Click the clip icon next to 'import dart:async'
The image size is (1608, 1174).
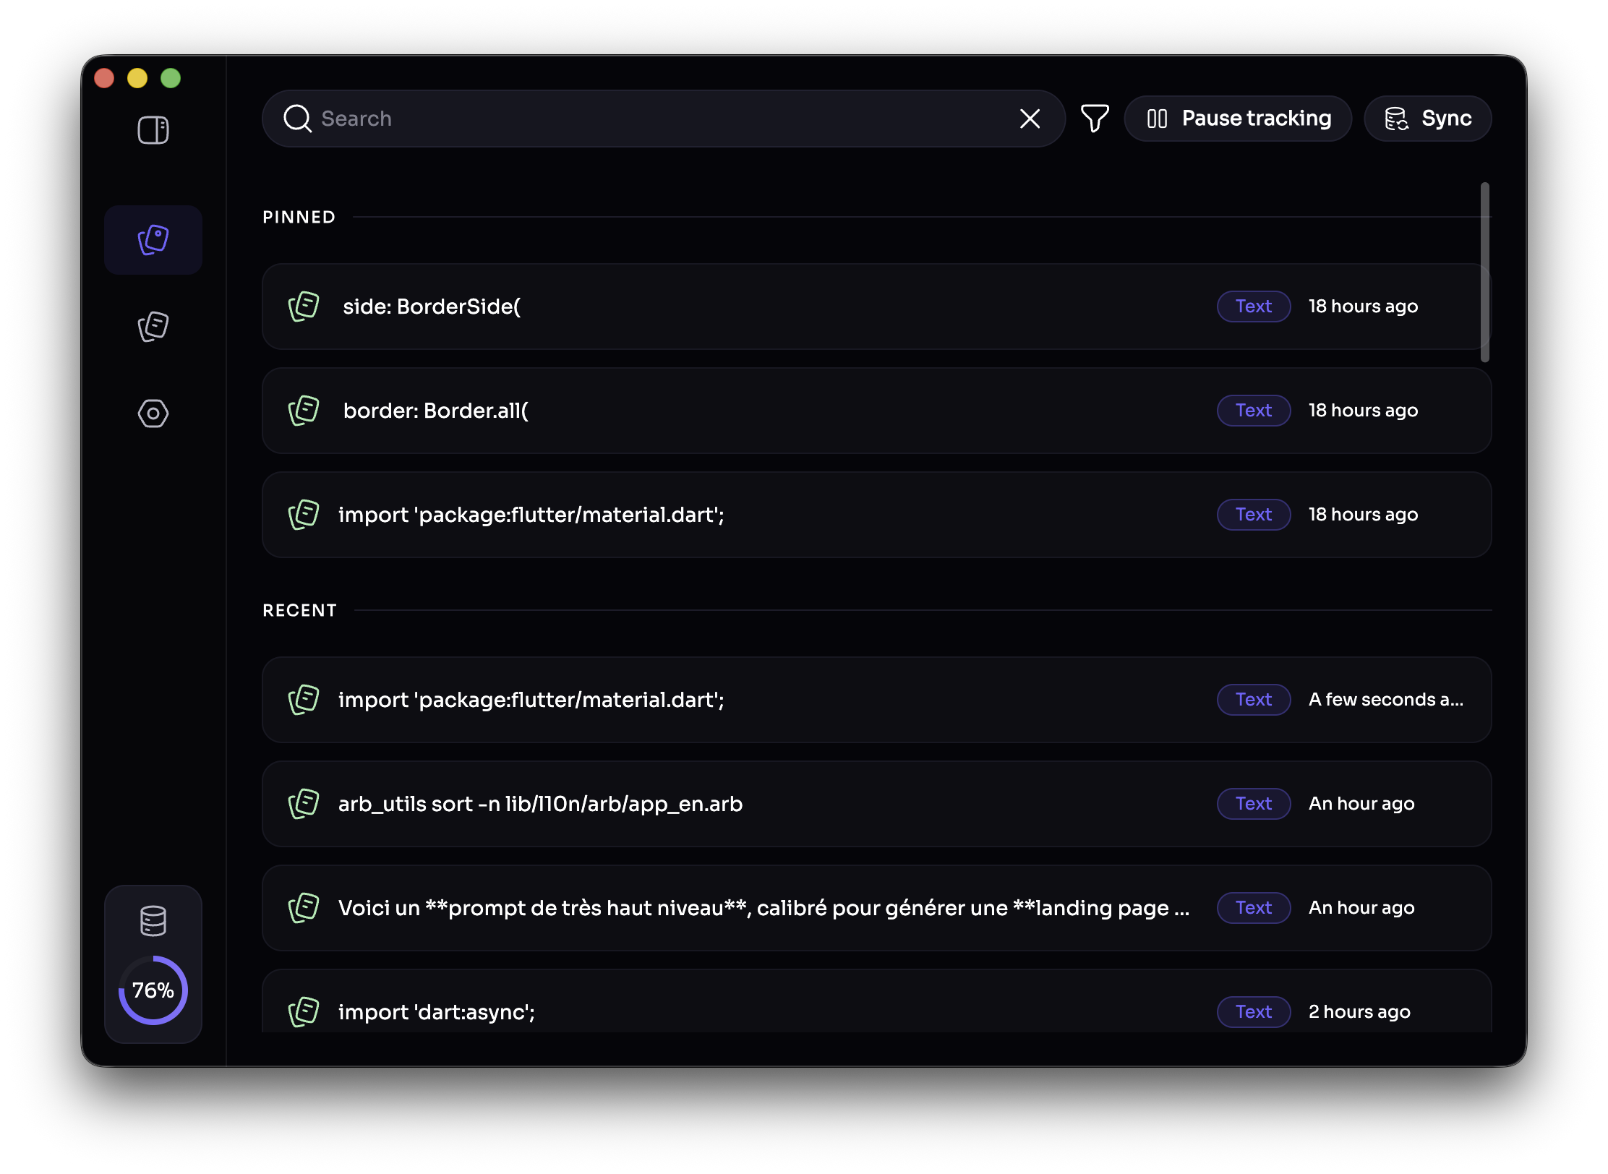[x=304, y=1011]
